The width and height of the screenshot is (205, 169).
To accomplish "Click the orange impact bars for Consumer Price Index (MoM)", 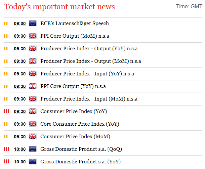I will 6,137.
